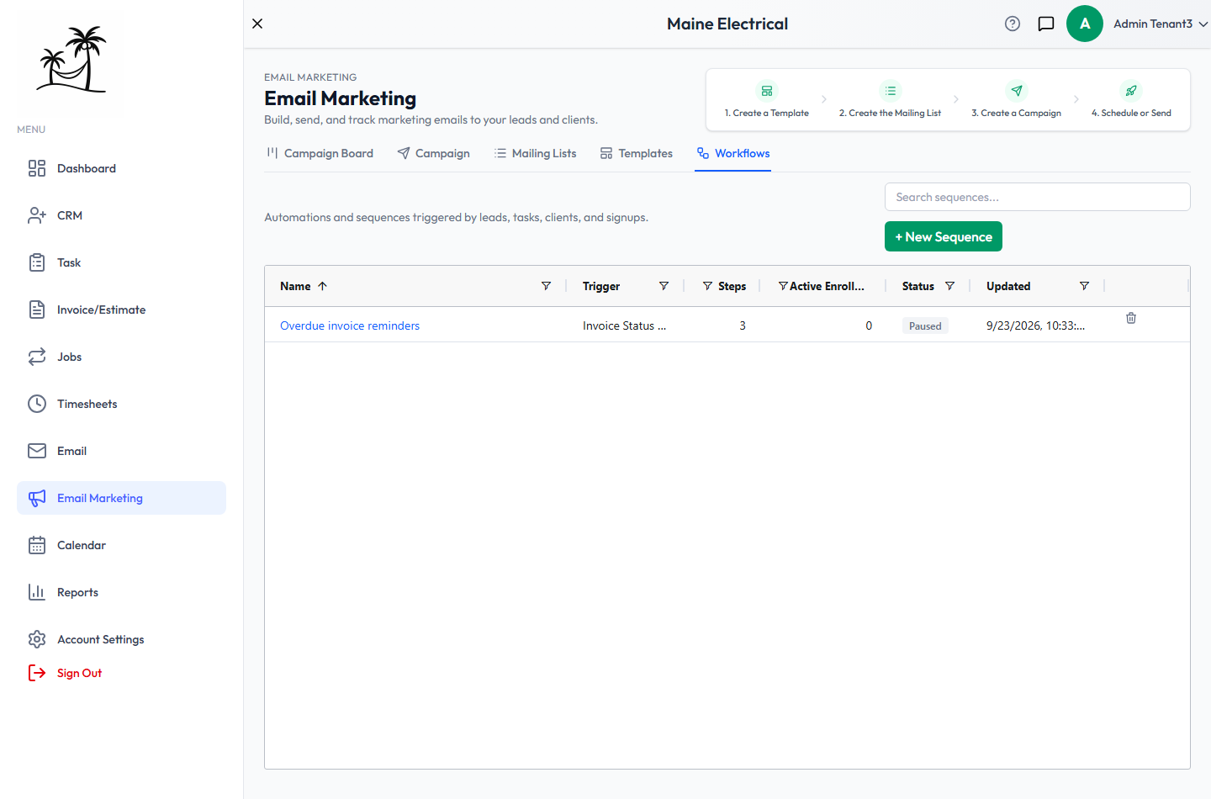Open the Calendar page
This screenshot has width=1211, height=799.
pos(121,545)
